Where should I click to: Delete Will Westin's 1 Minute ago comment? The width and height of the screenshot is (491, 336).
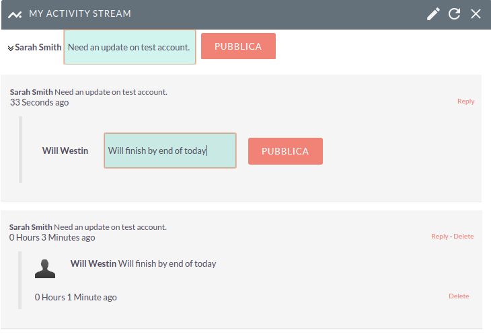pyautogui.click(x=459, y=296)
